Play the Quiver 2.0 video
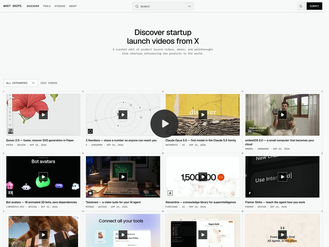The image size is (329, 247). click(x=43, y=115)
